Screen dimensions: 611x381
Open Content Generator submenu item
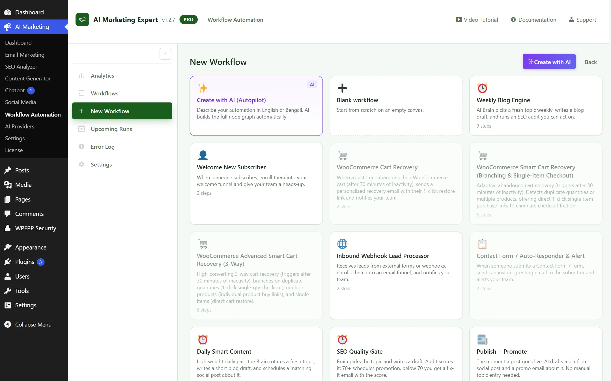28,78
